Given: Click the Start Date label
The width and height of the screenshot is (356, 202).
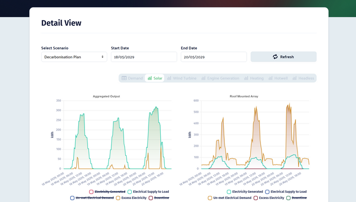Looking at the screenshot, I should (120, 48).
